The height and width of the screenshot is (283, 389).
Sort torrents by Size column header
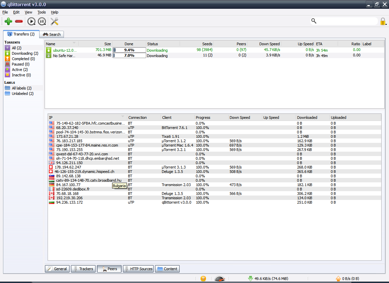[x=96, y=44]
